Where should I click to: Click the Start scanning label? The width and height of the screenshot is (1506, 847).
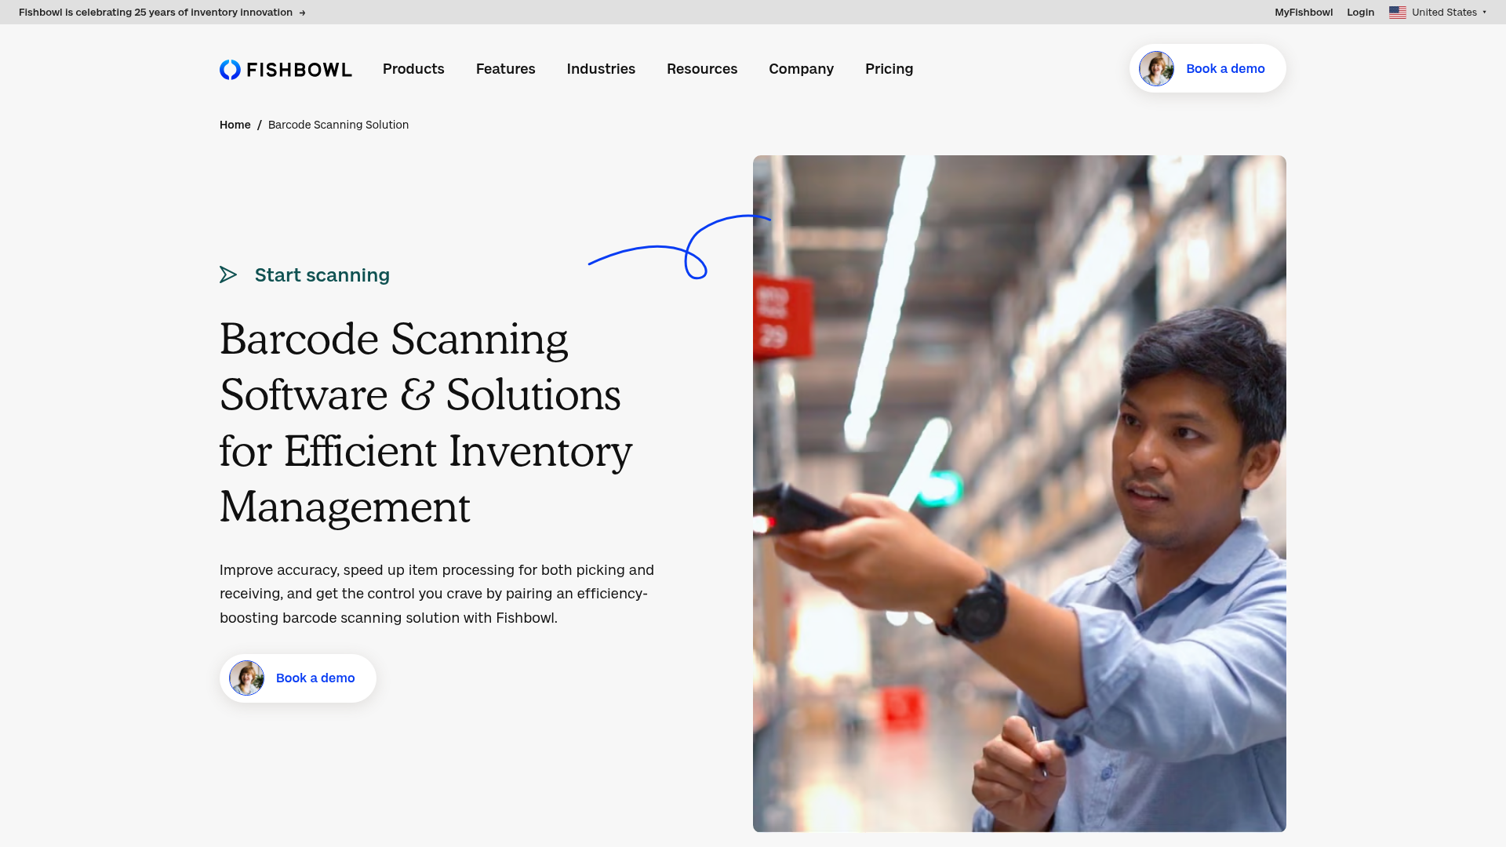322,275
